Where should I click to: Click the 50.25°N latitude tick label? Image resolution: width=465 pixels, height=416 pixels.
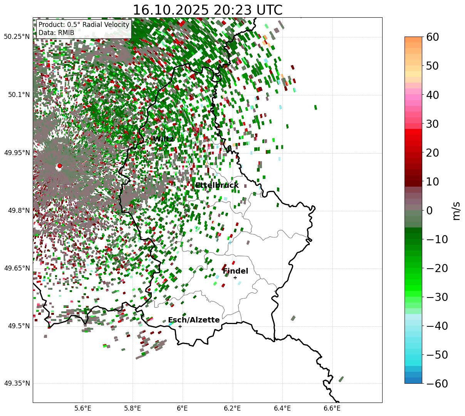pyautogui.click(x=17, y=37)
